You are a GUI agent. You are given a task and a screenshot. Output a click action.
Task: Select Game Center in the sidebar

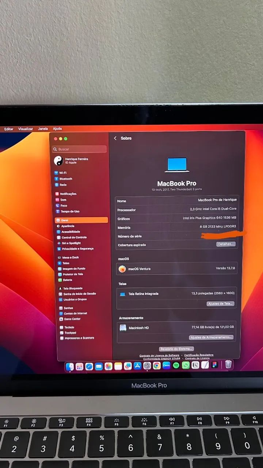click(70, 319)
